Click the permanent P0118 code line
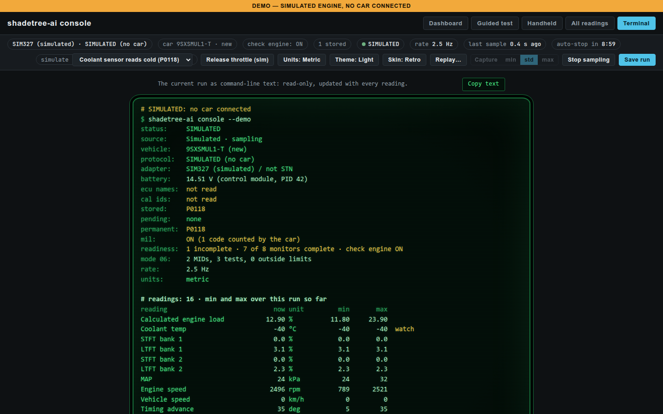Screen dimensions: 663x414 pos(173,229)
